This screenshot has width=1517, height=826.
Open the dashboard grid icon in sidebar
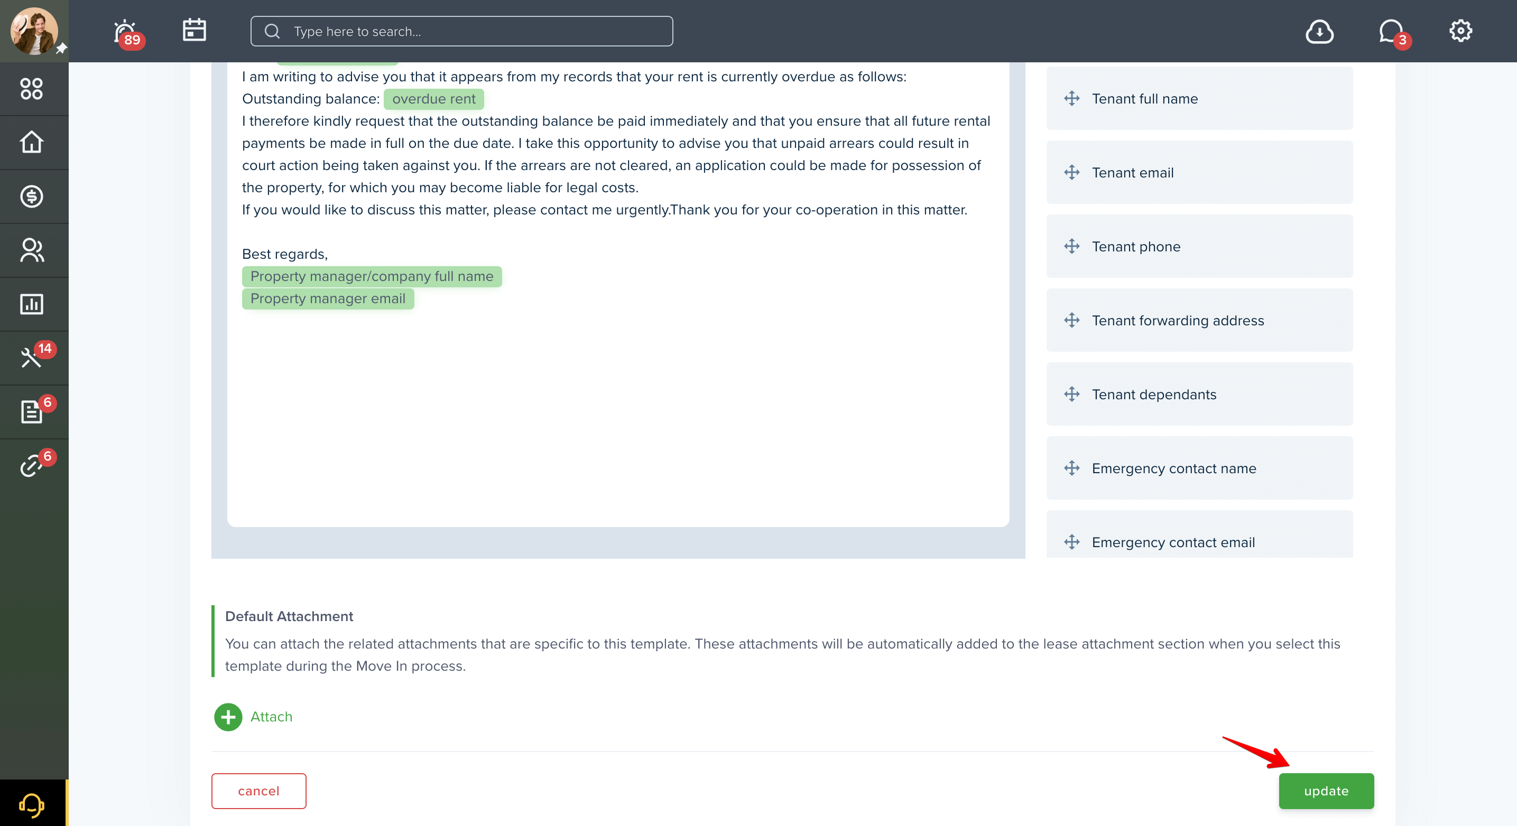[31, 89]
